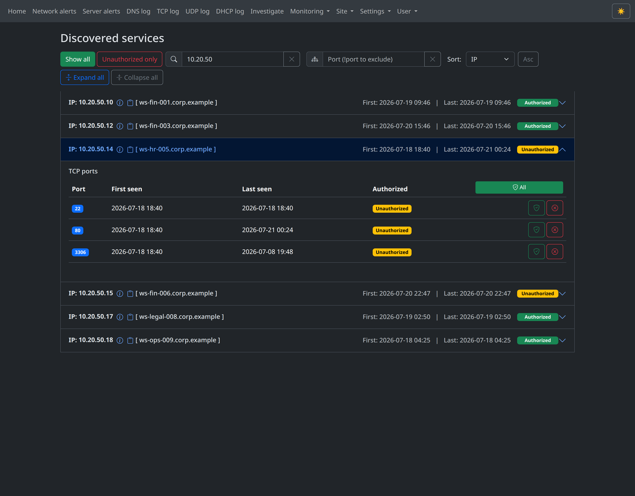Copy IP 10.20.50.15 with clipboard icon

pos(130,294)
